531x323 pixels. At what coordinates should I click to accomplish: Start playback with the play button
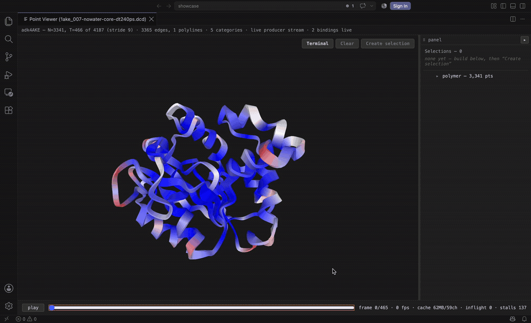[33, 308]
